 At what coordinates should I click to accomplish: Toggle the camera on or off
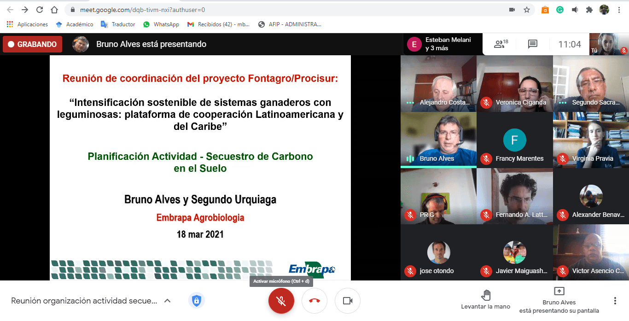point(348,301)
